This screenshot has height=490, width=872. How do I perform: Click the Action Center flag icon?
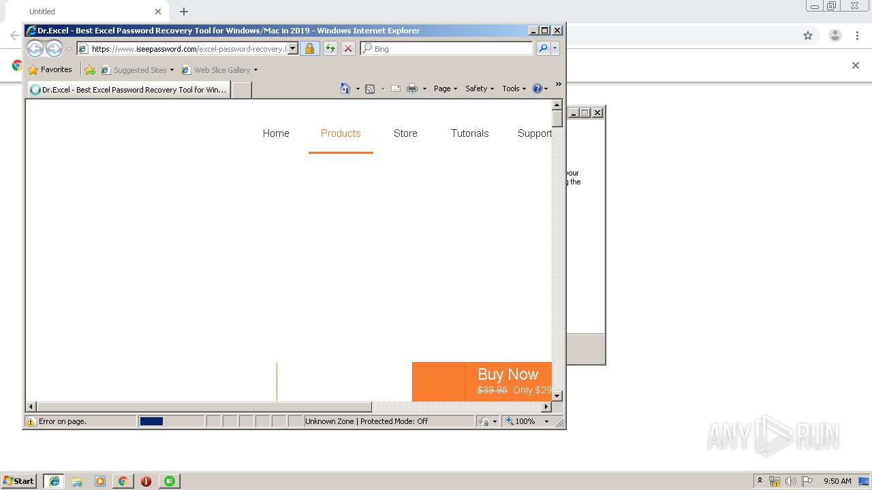[807, 481]
